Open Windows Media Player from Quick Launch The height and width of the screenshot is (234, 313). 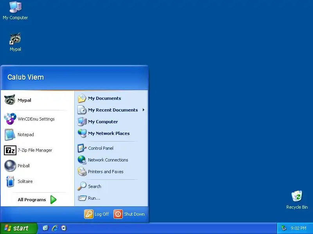click(64, 228)
